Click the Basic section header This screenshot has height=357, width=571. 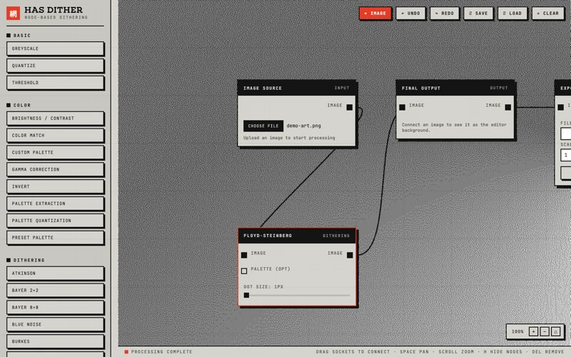tap(22, 35)
